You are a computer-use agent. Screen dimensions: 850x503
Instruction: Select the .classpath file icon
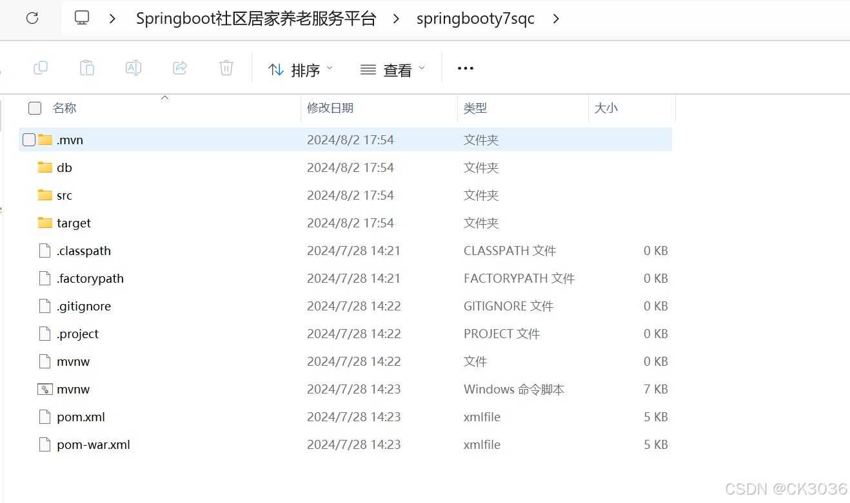pyautogui.click(x=44, y=251)
